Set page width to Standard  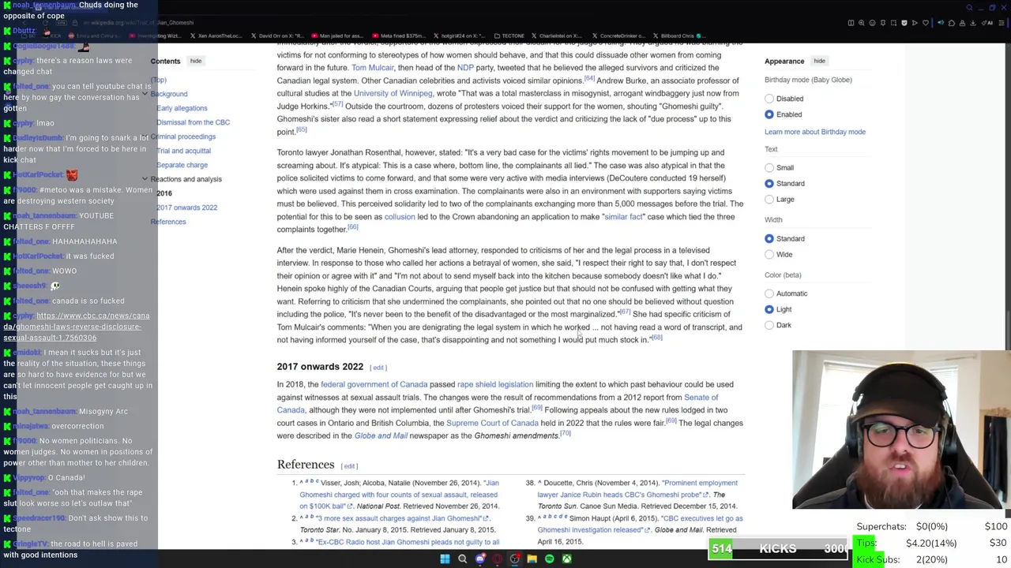[x=769, y=238]
